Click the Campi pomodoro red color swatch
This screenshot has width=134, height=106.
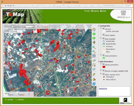click(x=104, y=67)
